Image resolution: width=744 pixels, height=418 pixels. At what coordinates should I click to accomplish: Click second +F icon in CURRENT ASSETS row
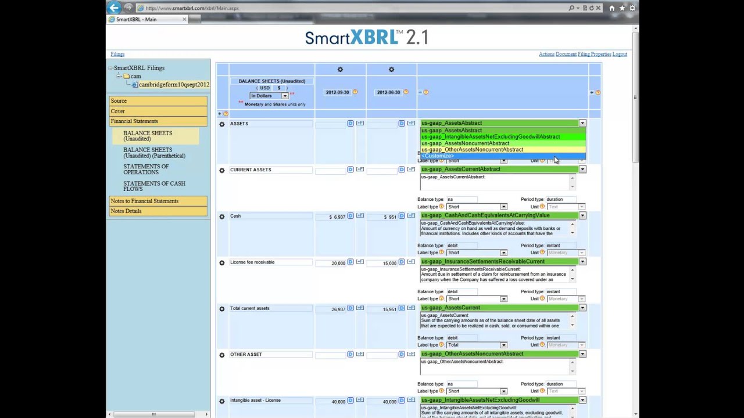coord(411,170)
